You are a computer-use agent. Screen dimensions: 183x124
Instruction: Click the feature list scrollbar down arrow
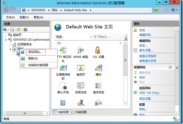click(126, 103)
